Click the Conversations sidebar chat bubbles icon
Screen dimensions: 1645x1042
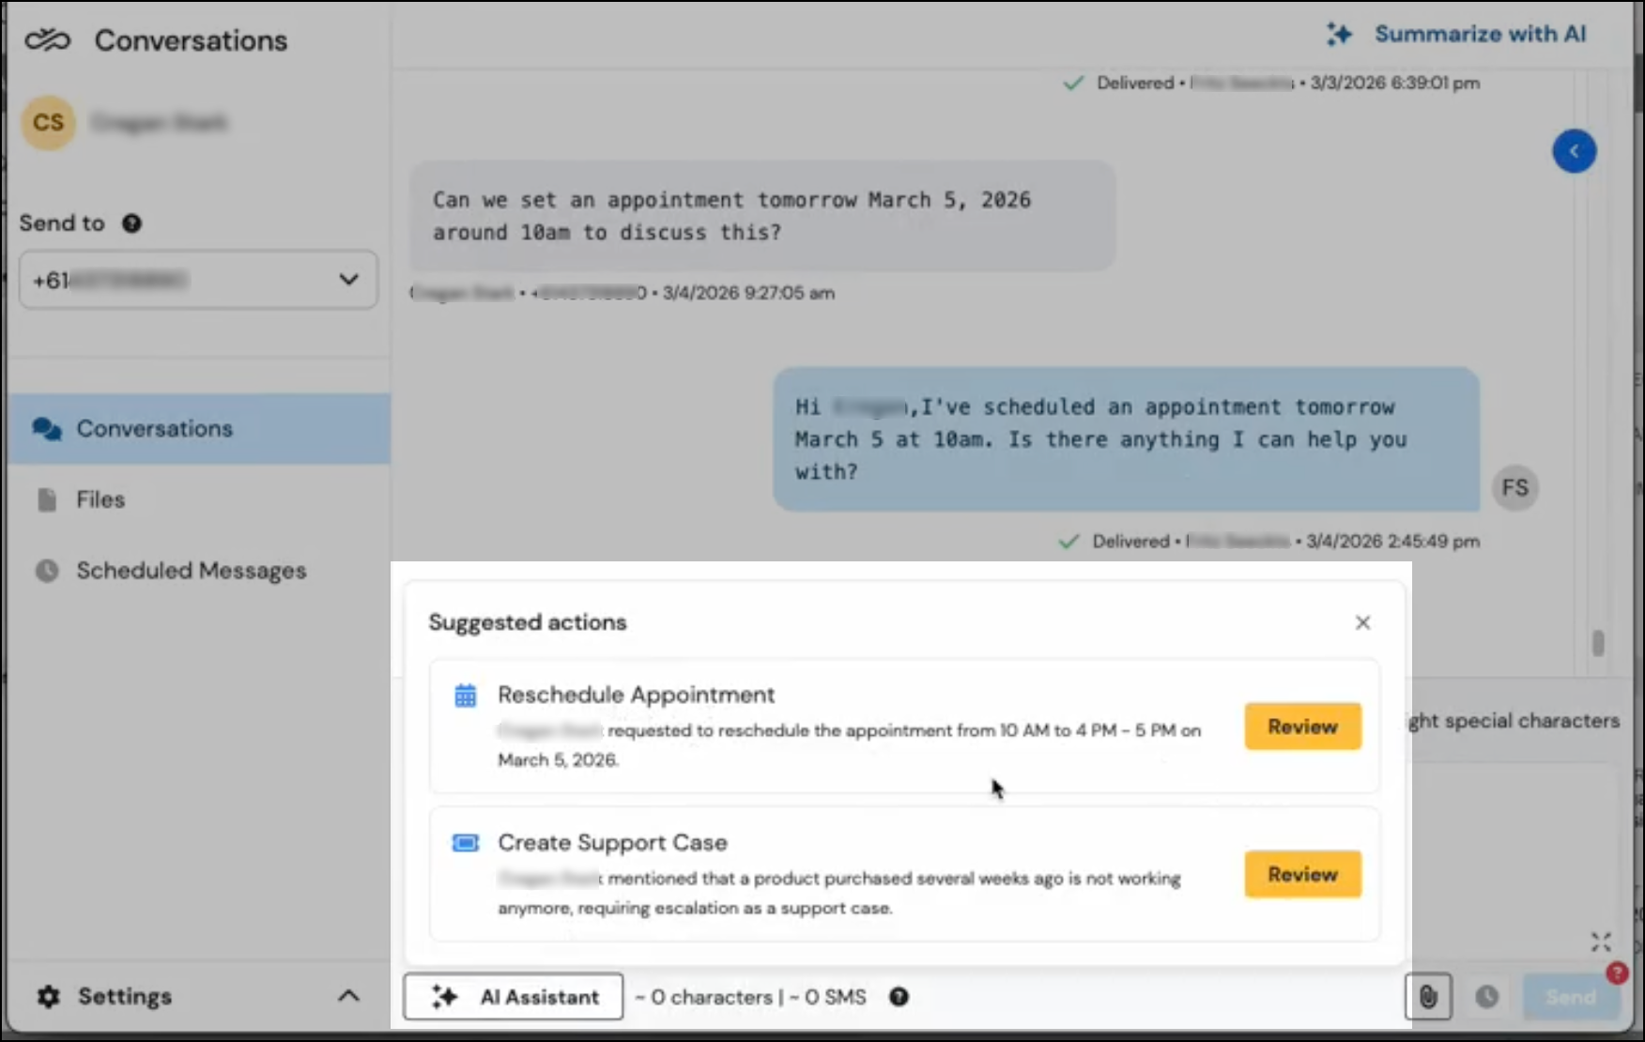pyautogui.click(x=47, y=429)
